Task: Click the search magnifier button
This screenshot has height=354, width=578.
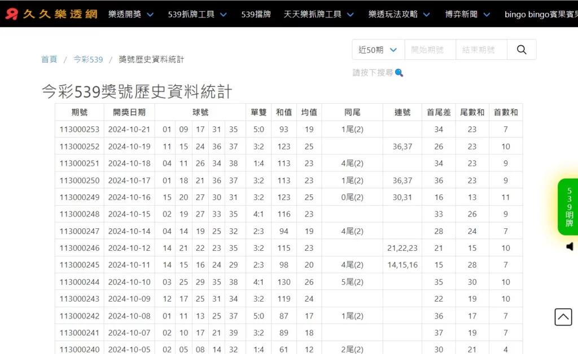Action: [521, 50]
